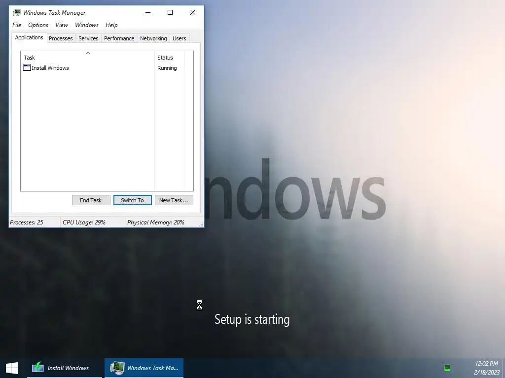Switch to the Performance tab
This screenshot has width=505, height=378.
[119, 38]
